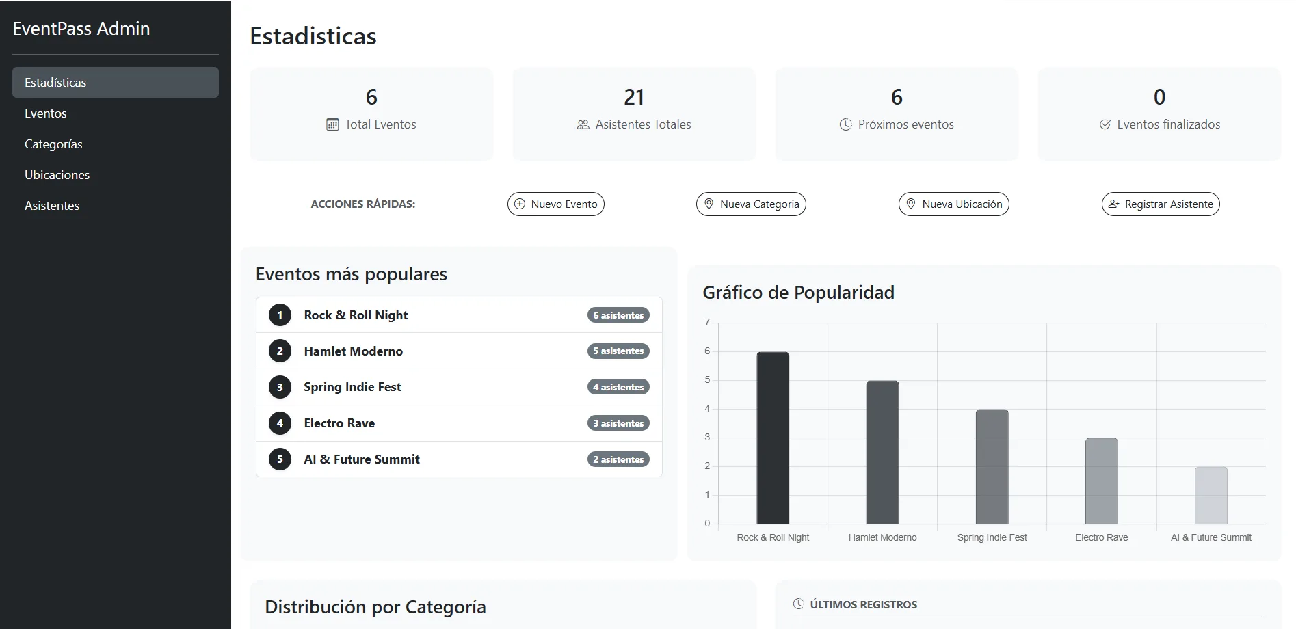Click the 5 asistentes badge
The width and height of the screenshot is (1296, 629).
tap(618, 351)
